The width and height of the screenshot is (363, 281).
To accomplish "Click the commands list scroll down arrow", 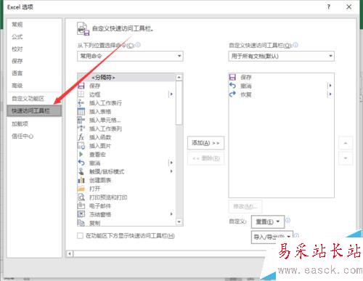I will (x=179, y=221).
